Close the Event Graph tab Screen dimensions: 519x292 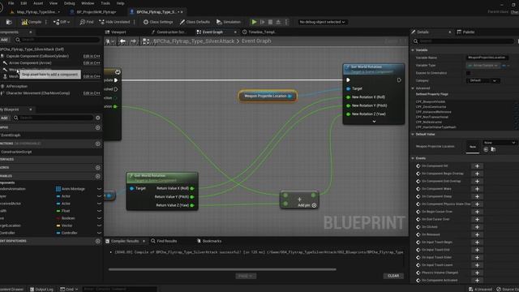click(x=235, y=32)
